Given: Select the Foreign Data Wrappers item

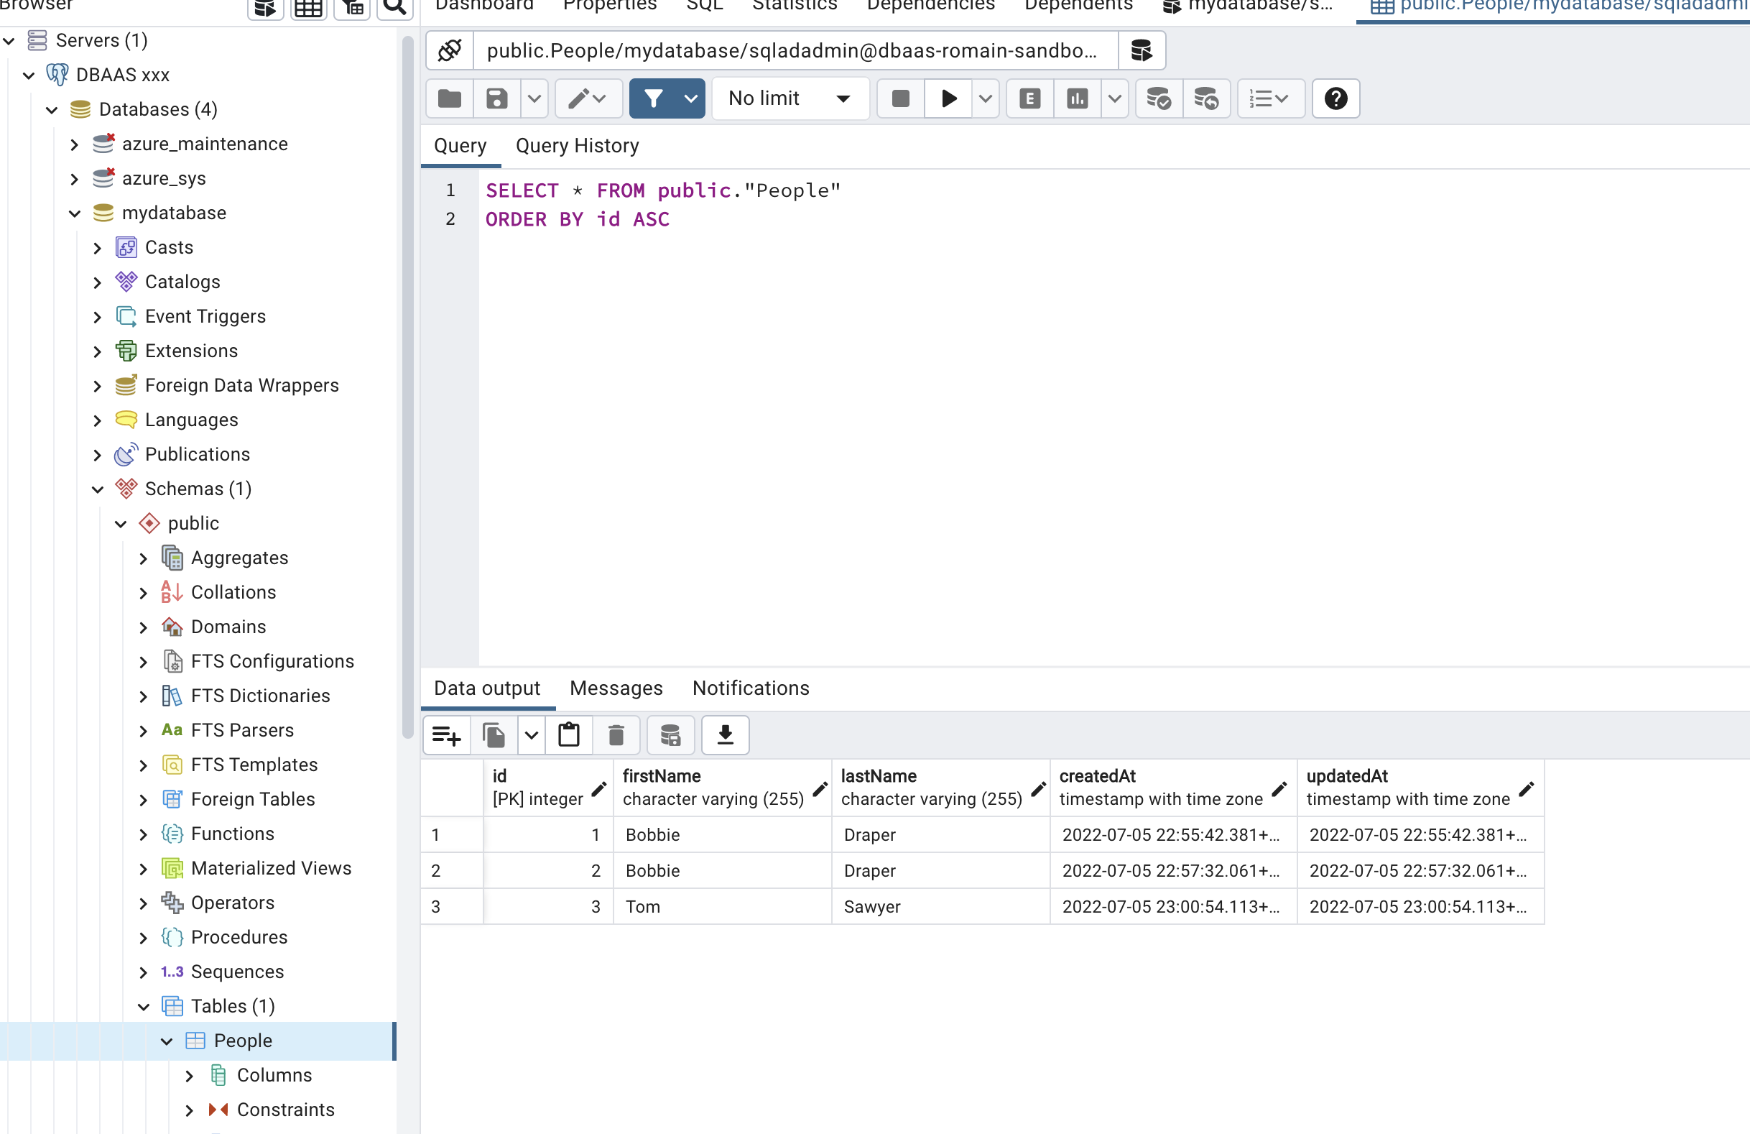Looking at the screenshot, I should coord(242,385).
